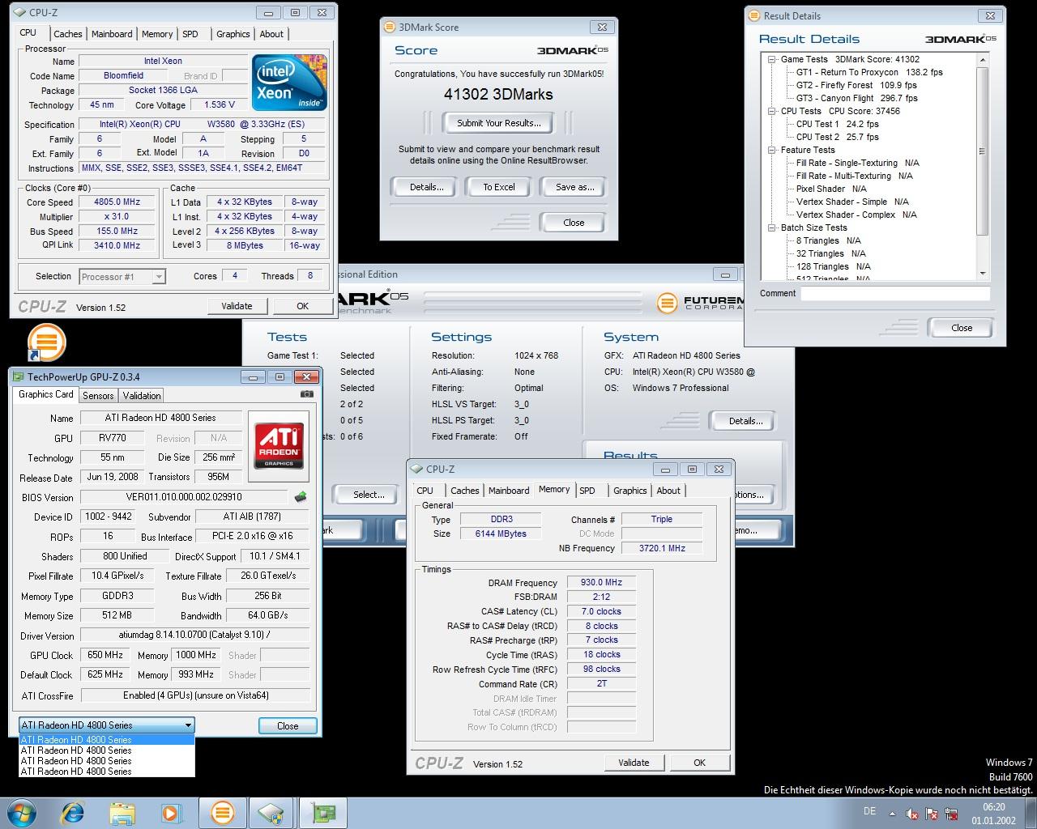This screenshot has width=1037, height=829.
Task: Open the 3DMark05 desktop shortcut icon
Action: coord(46,342)
